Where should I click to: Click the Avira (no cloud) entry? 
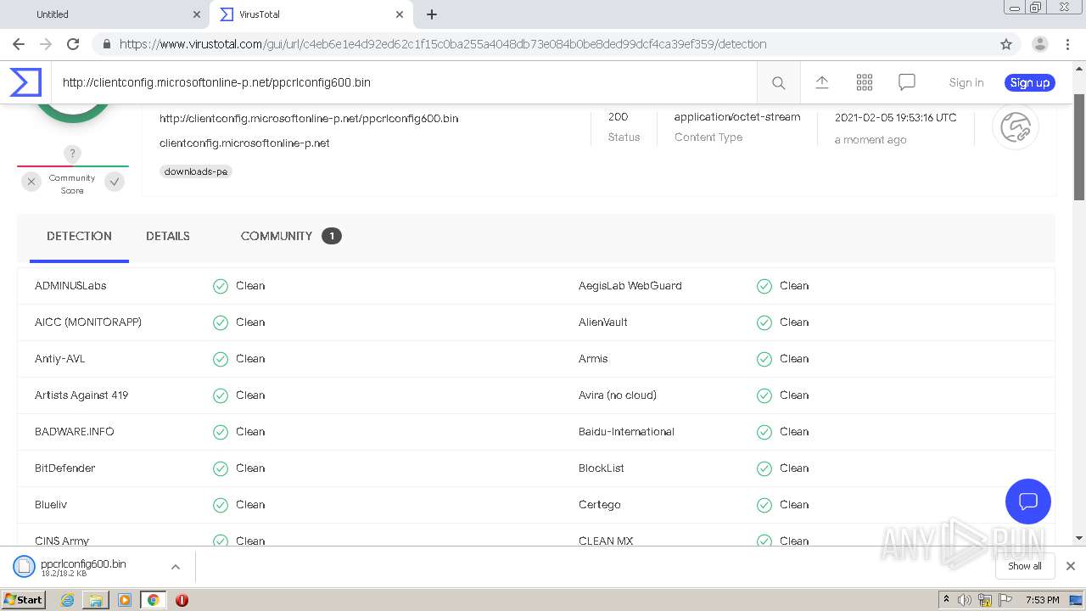pyautogui.click(x=618, y=395)
